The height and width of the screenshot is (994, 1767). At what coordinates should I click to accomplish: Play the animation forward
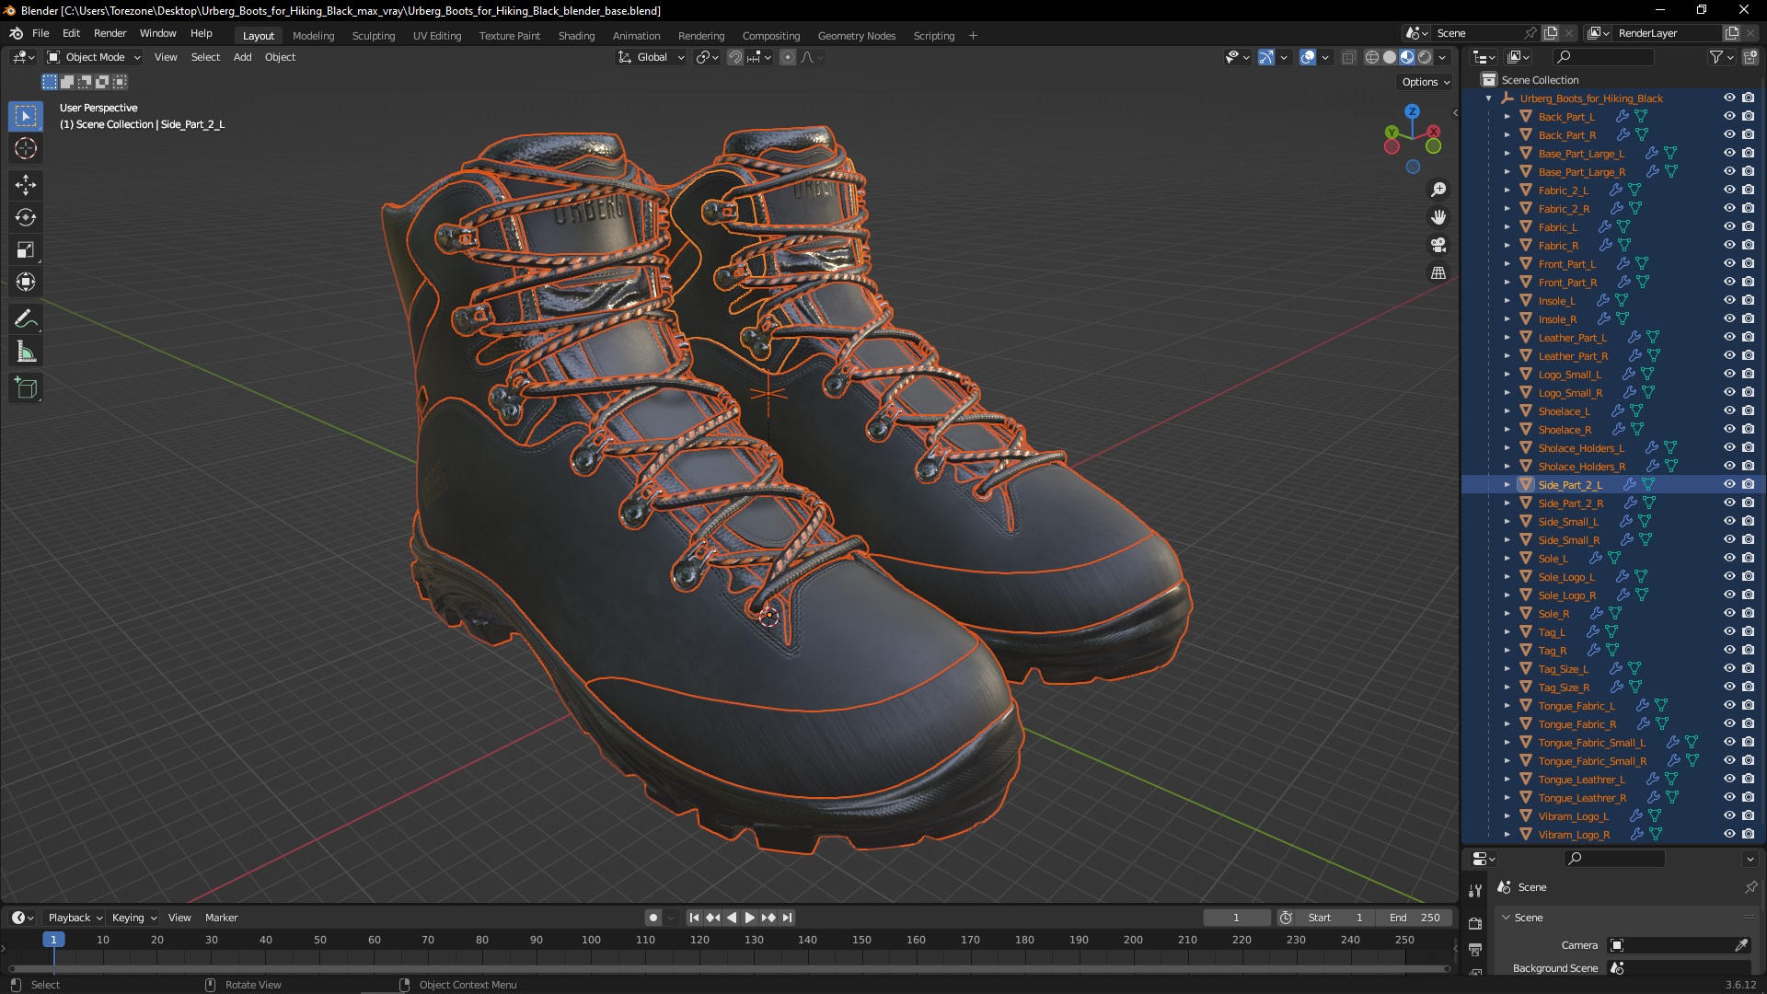click(x=749, y=918)
